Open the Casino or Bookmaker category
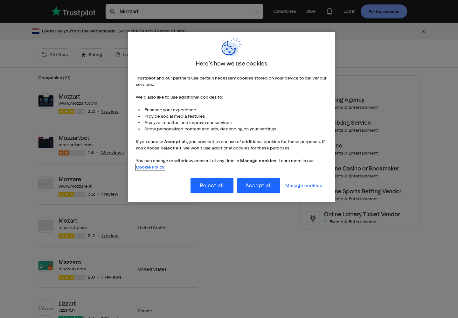Image resolution: width=458 pixels, height=318 pixels. coord(367,169)
